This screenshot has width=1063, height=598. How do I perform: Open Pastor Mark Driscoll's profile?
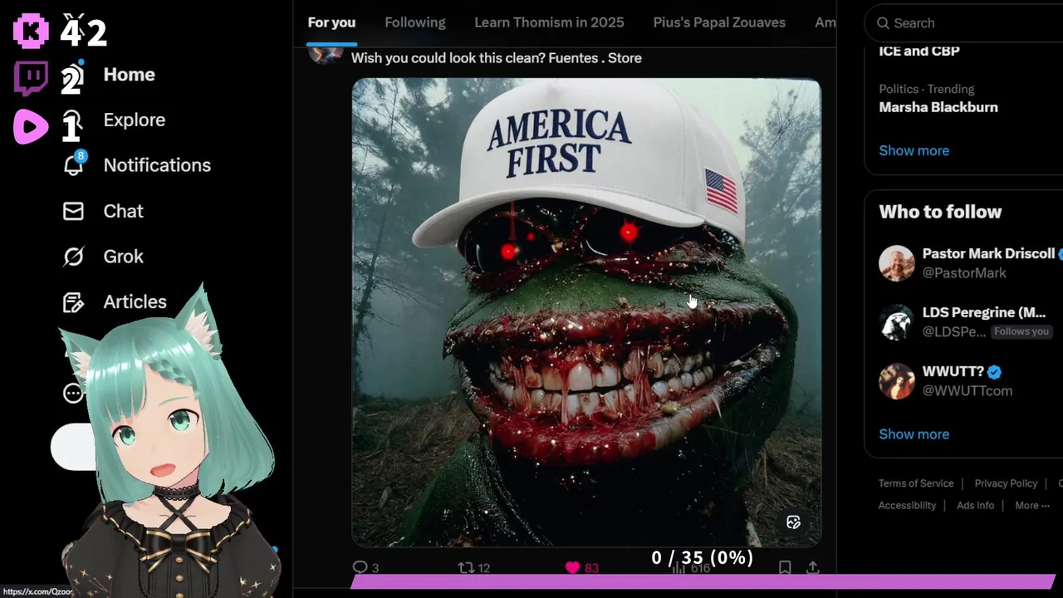tap(988, 253)
